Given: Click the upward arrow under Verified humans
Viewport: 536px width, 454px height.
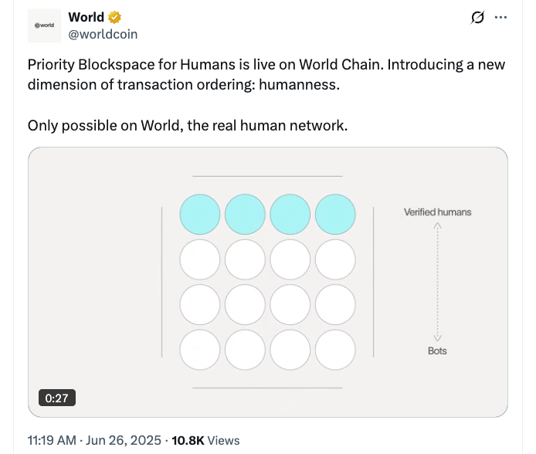Looking at the screenshot, I should click(x=437, y=227).
